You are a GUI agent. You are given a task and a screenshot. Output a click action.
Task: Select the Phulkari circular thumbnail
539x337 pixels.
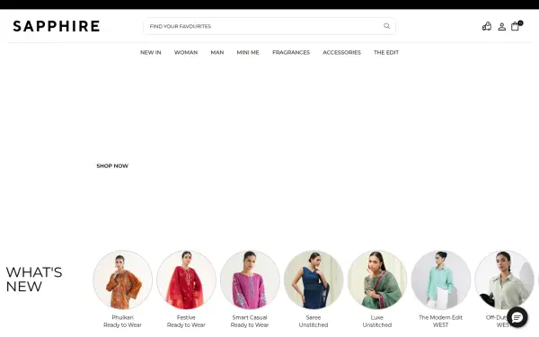[x=122, y=279]
